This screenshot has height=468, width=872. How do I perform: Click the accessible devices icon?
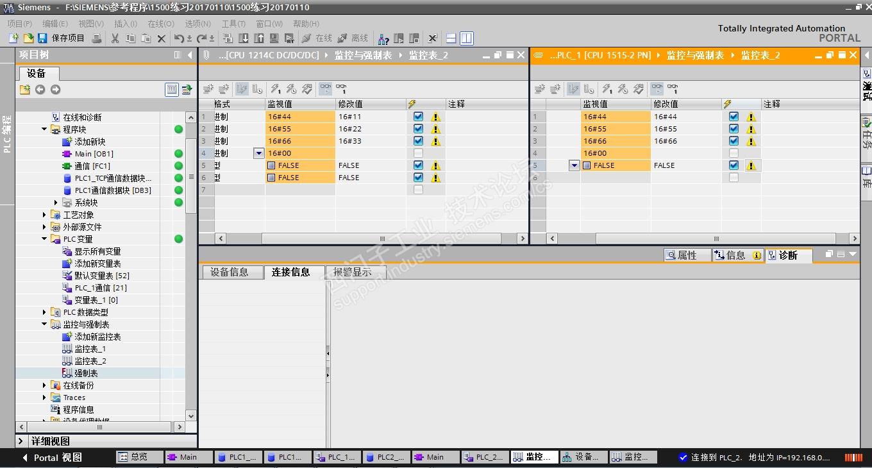pyautogui.click(x=383, y=38)
